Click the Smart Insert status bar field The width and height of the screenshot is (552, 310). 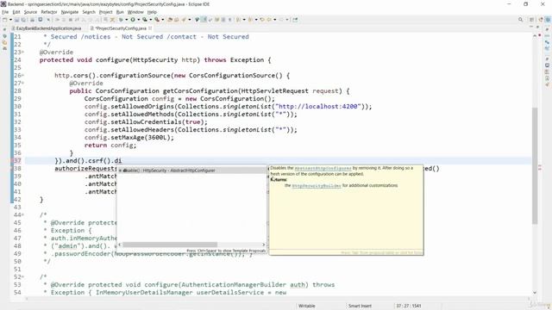pyautogui.click(x=360, y=306)
